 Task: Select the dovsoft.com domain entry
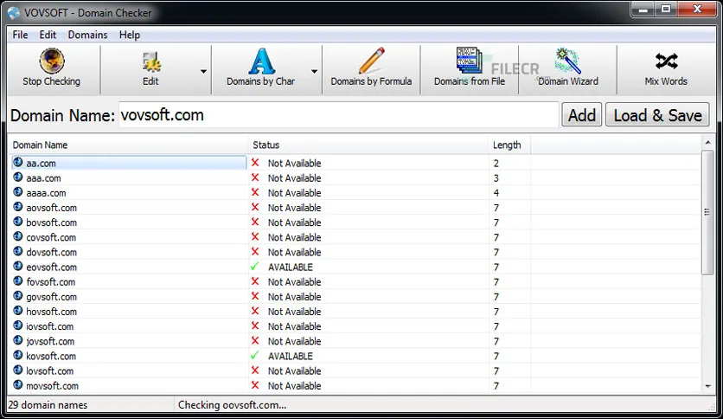tap(51, 252)
